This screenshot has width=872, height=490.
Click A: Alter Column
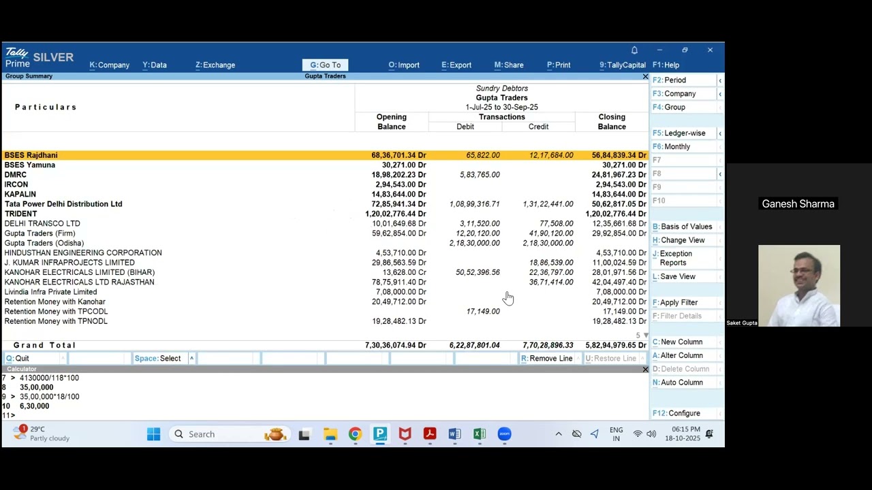(x=683, y=356)
